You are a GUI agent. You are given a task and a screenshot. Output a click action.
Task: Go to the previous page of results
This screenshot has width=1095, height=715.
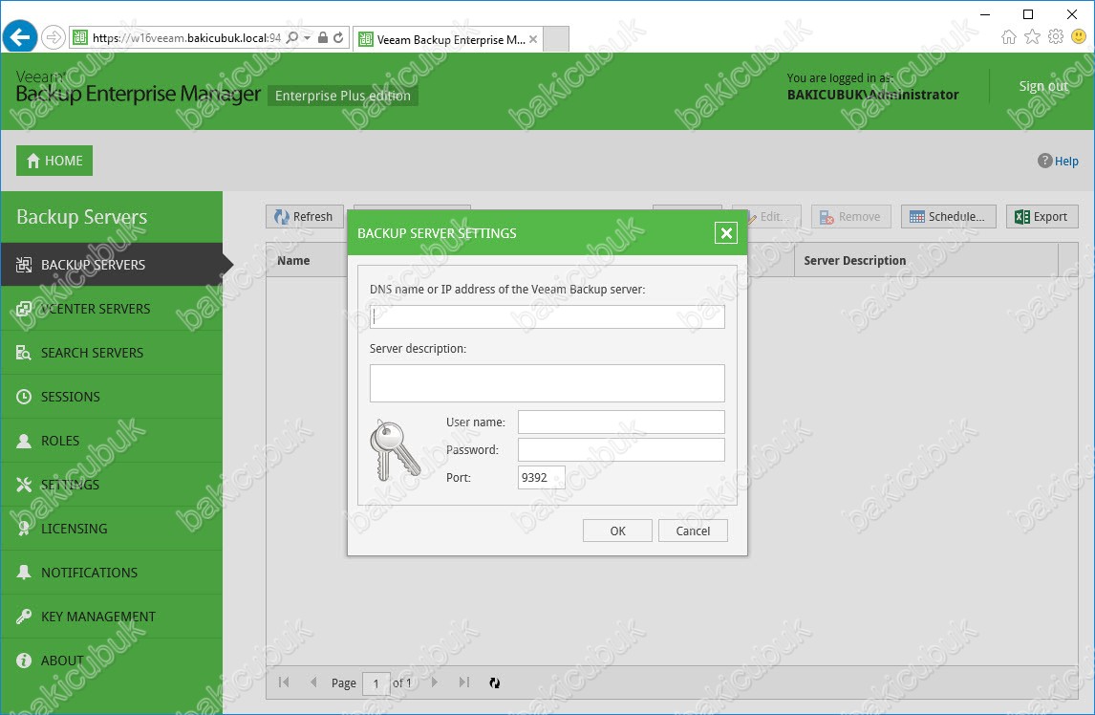[313, 682]
